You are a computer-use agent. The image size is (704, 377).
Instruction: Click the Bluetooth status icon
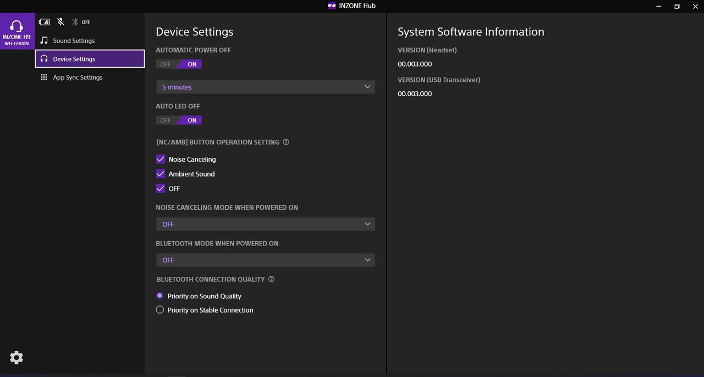(75, 22)
